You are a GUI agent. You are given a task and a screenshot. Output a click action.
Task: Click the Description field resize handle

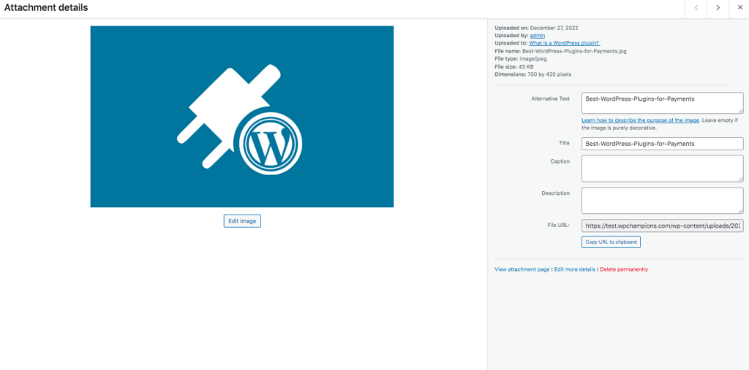(x=740, y=210)
